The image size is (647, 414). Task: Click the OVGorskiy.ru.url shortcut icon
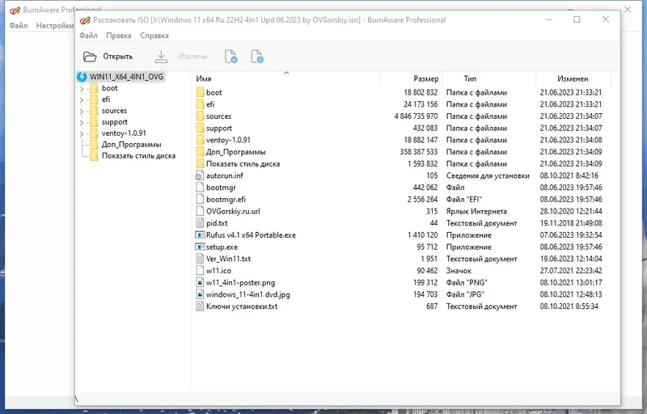(200, 211)
